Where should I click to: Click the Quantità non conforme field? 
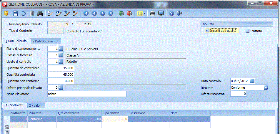(61, 81)
